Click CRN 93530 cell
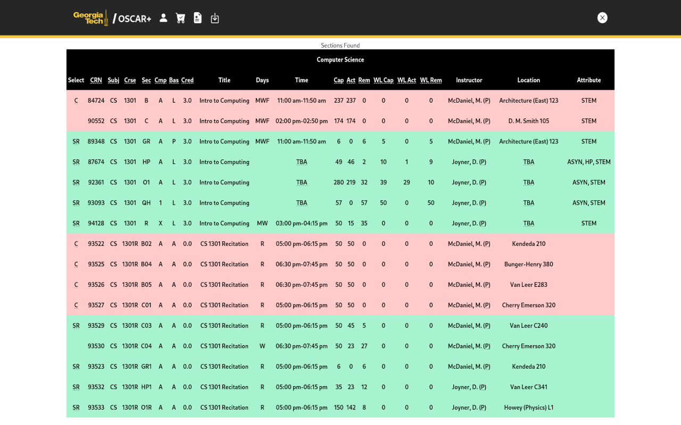The image size is (681, 425). tap(96, 346)
